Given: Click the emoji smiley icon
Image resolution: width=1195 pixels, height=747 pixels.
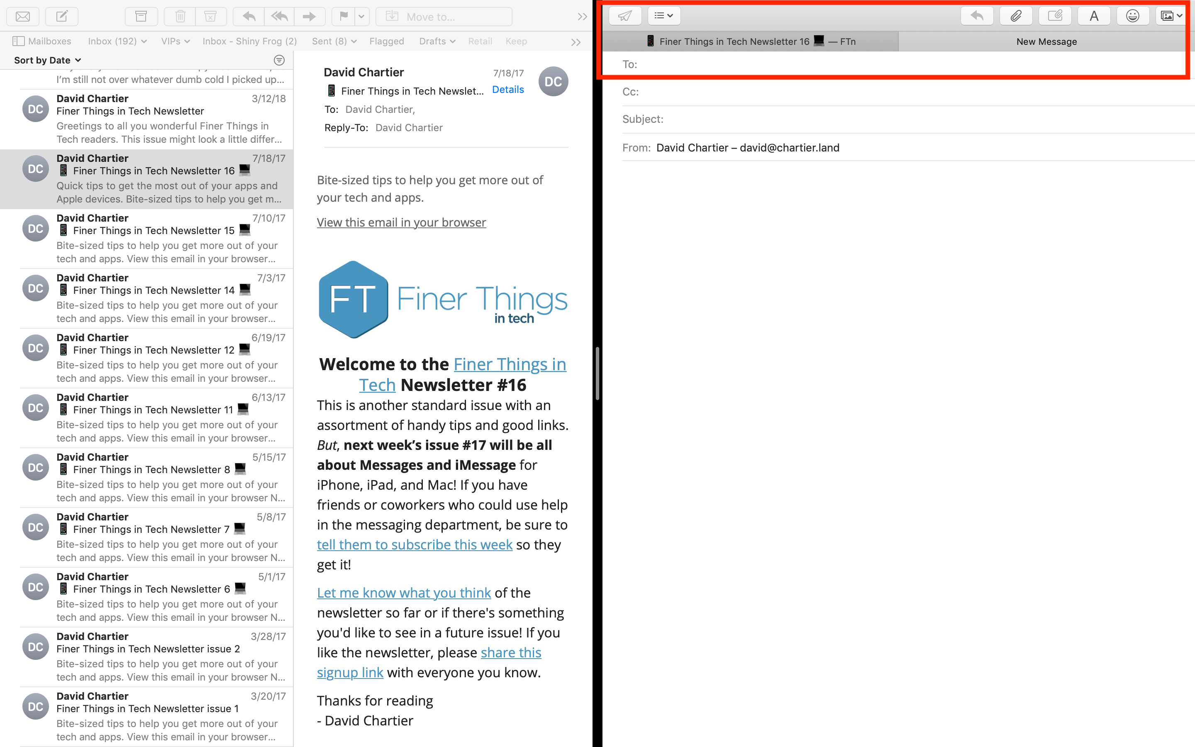Looking at the screenshot, I should coord(1132,16).
